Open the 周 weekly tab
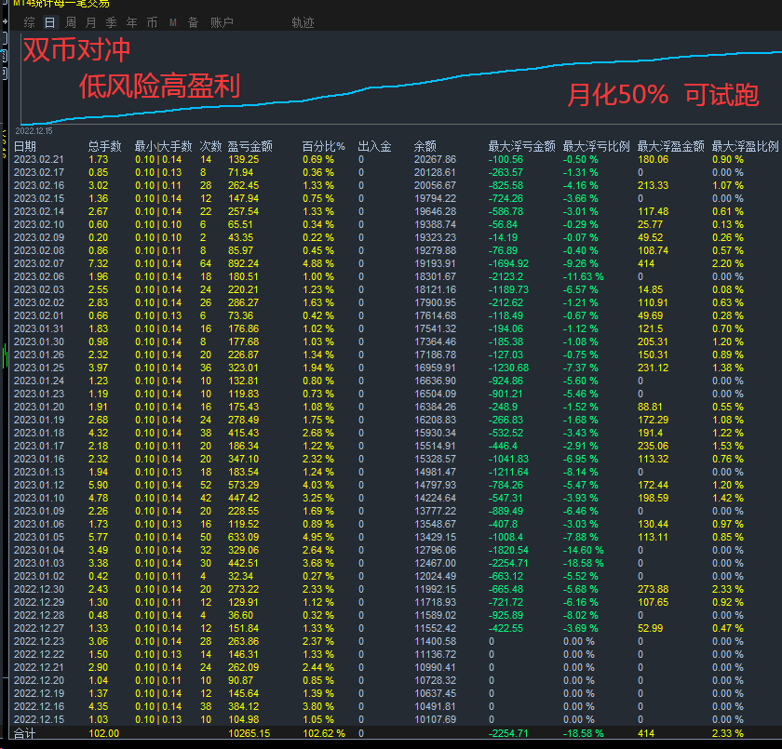 pos(71,22)
